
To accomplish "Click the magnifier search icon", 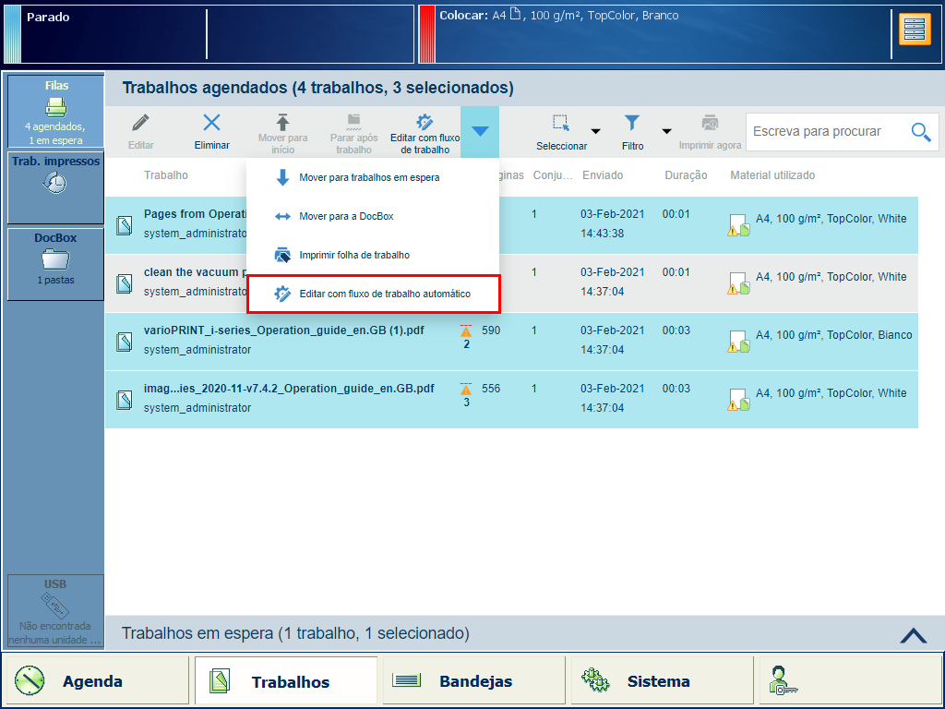I will point(920,132).
